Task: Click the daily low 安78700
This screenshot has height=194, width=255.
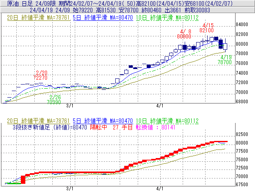Action: coord(128,10)
